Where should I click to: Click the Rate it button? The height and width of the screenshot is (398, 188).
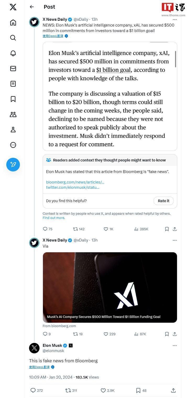click(x=163, y=201)
